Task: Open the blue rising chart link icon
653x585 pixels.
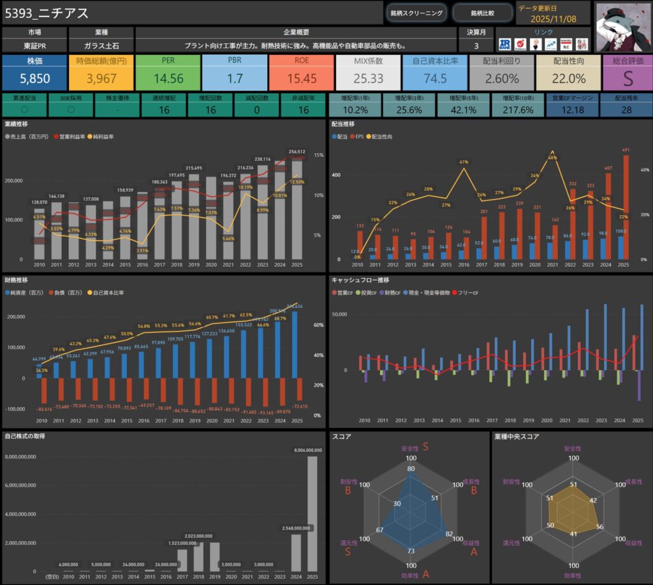Action: [x=552, y=43]
